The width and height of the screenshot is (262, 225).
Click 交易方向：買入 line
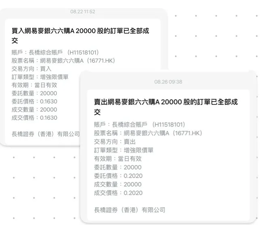[x=32, y=69]
